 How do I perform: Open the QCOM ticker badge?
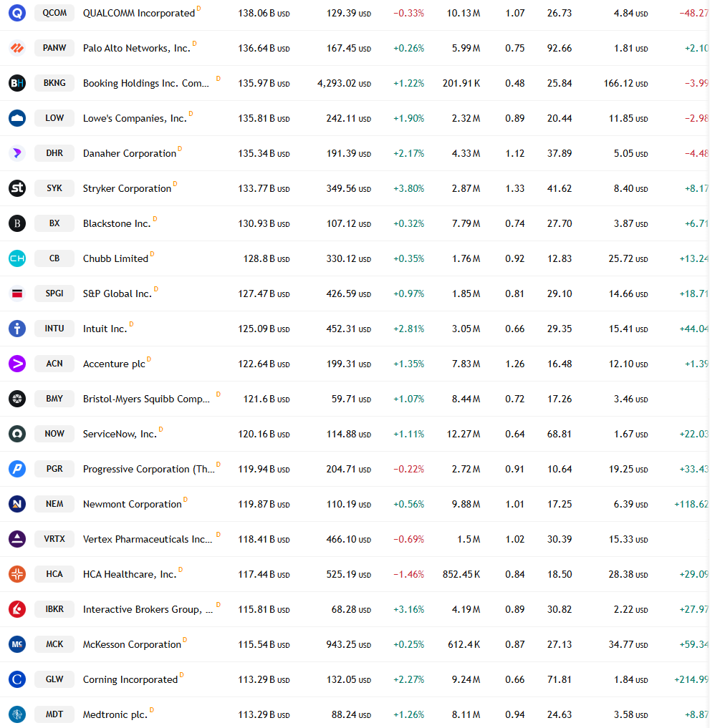[x=54, y=13]
